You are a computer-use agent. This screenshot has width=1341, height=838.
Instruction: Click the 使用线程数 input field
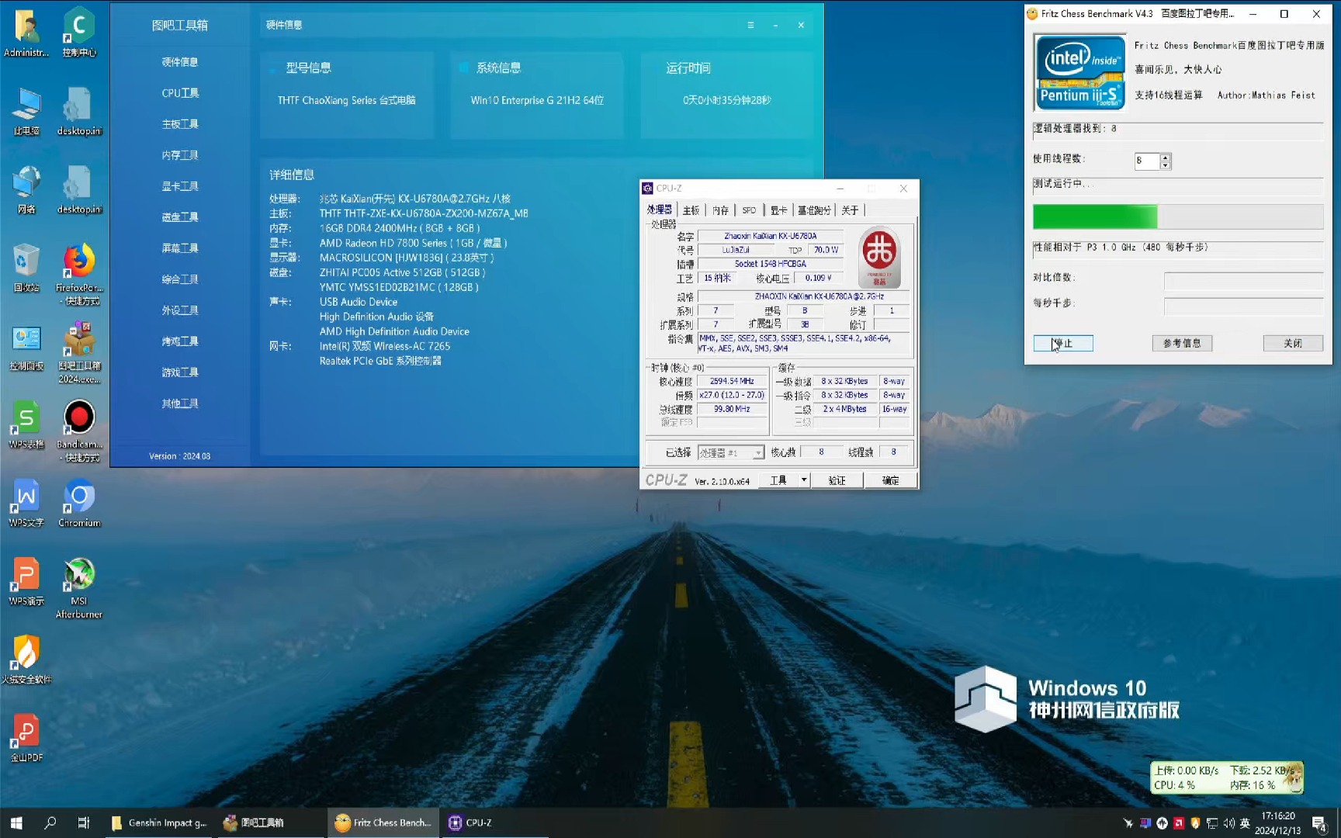coord(1146,161)
